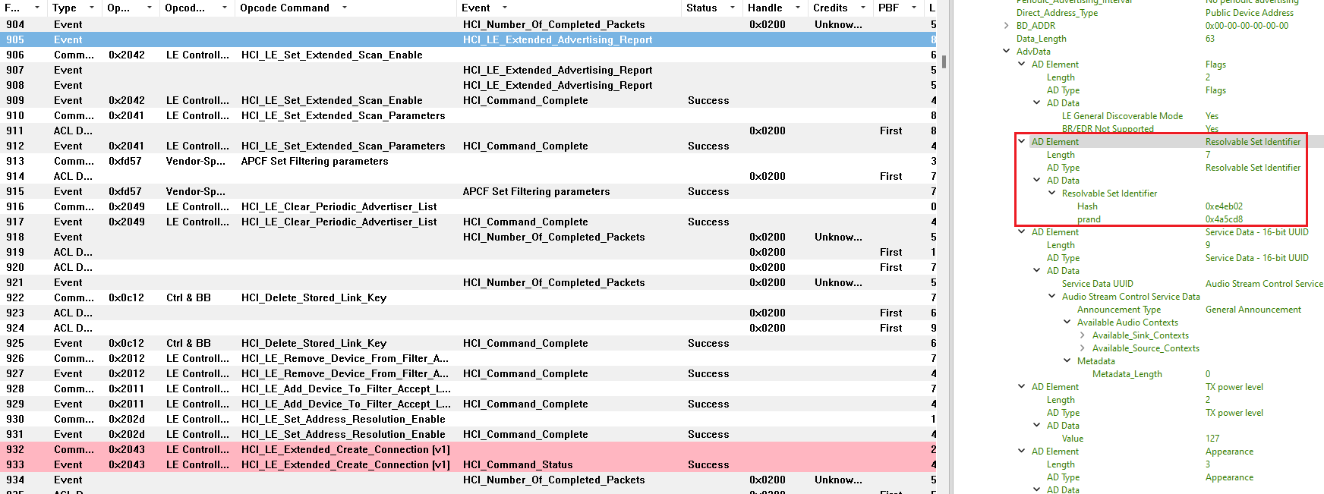This screenshot has width=1324, height=494.
Task: Open the Event column filter arrow
Action: (x=505, y=8)
